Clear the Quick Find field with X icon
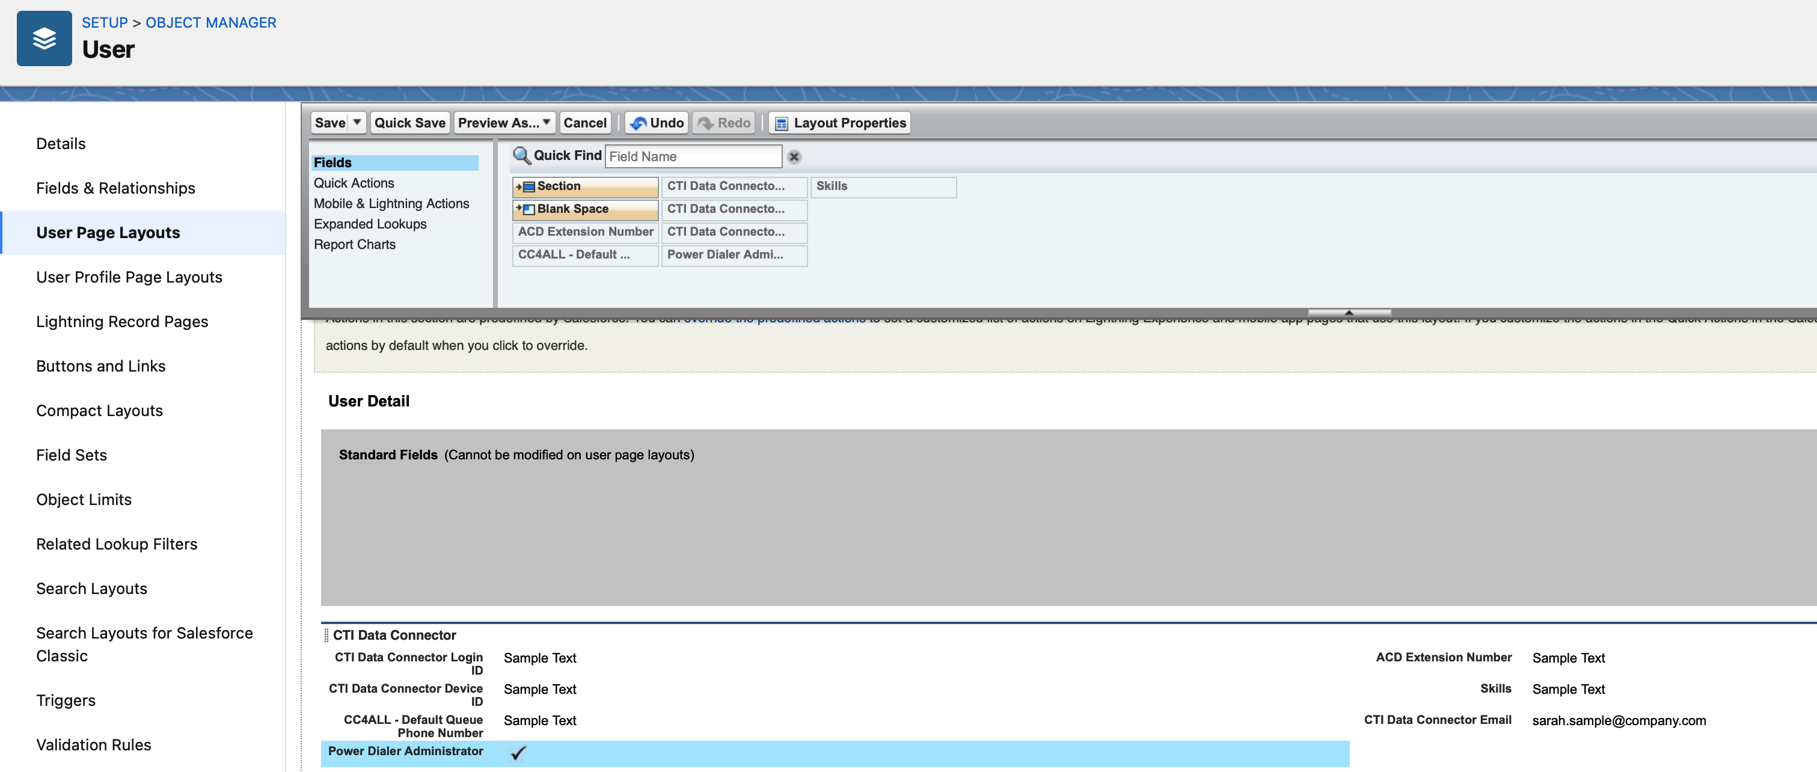Image resolution: width=1817 pixels, height=772 pixels. (x=794, y=157)
